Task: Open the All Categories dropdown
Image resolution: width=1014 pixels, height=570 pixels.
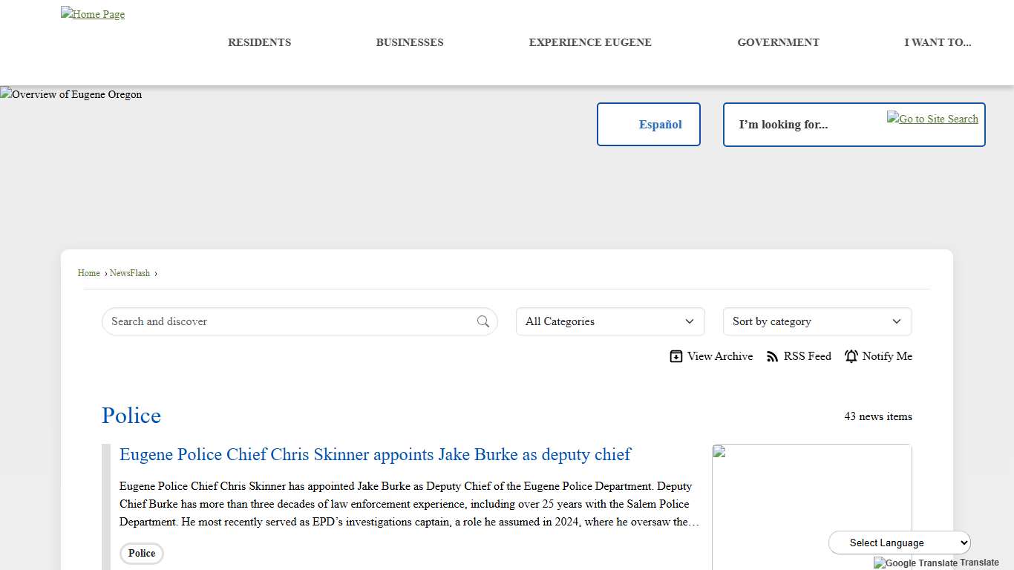Action: coord(610,321)
